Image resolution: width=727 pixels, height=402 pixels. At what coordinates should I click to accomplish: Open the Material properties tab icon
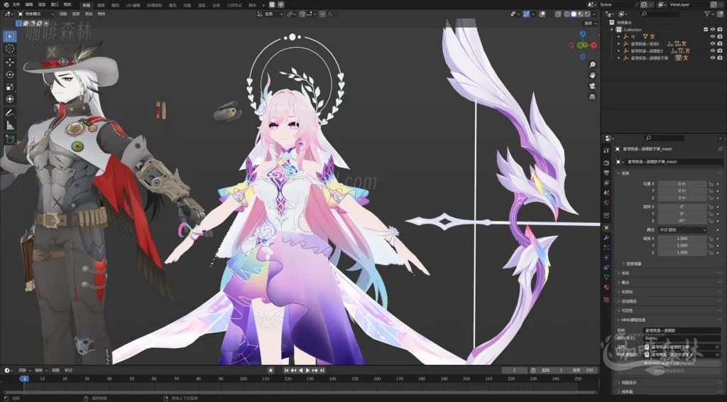(606, 287)
